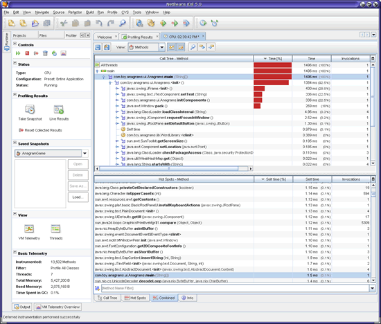Open Live Results icon

59,109
